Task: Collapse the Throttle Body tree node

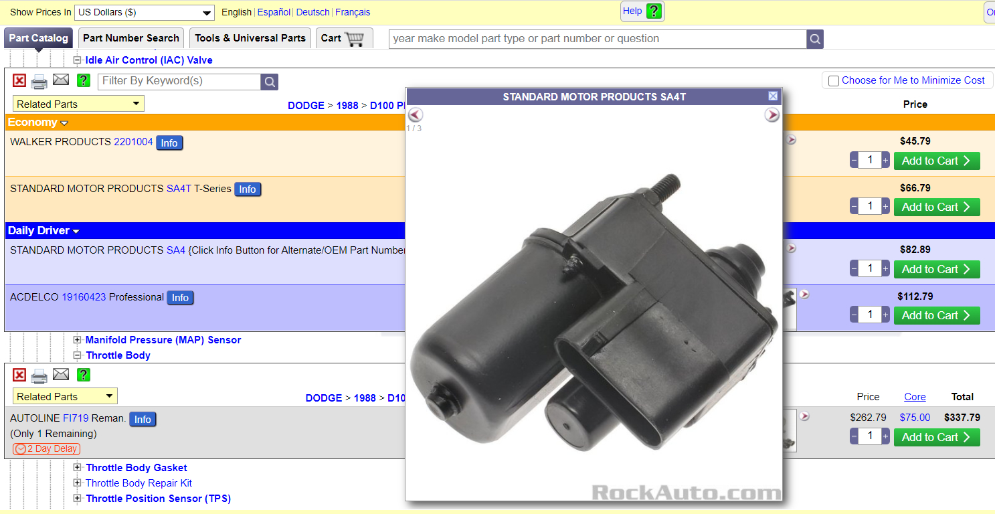Action: [x=77, y=355]
